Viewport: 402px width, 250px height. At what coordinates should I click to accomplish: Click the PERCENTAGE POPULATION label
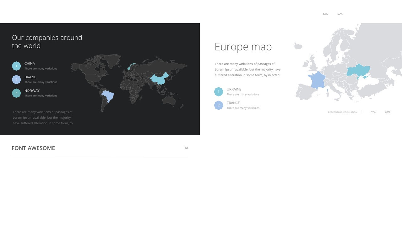343,112
